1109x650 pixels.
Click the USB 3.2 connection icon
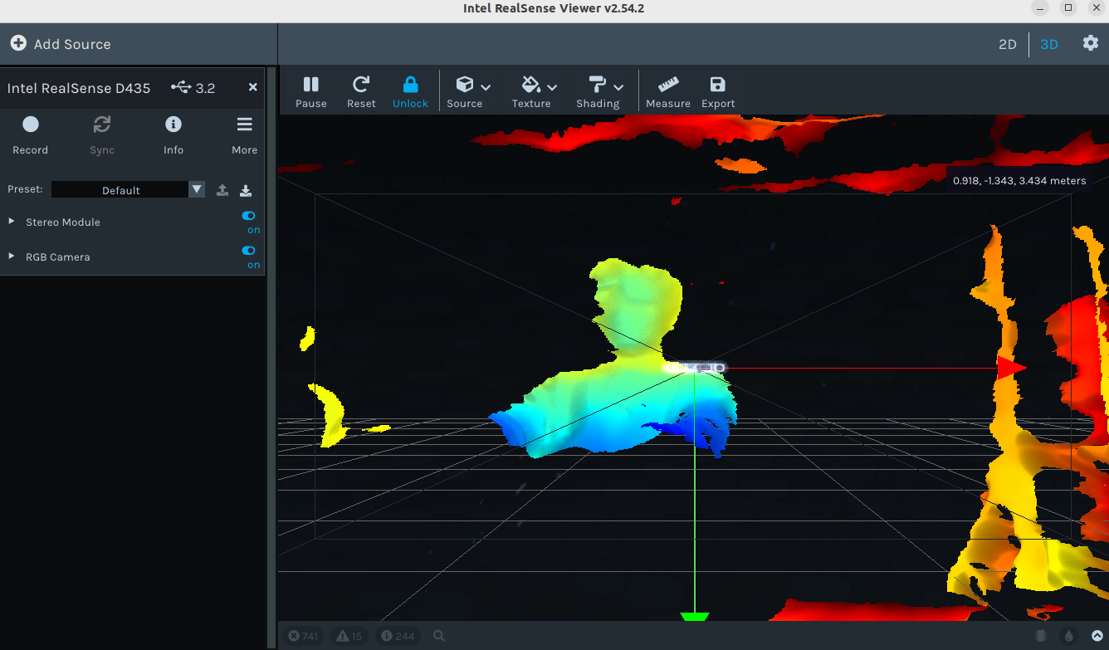point(181,87)
